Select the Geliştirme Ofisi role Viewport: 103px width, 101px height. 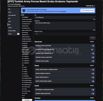click(x=25, y=35)
